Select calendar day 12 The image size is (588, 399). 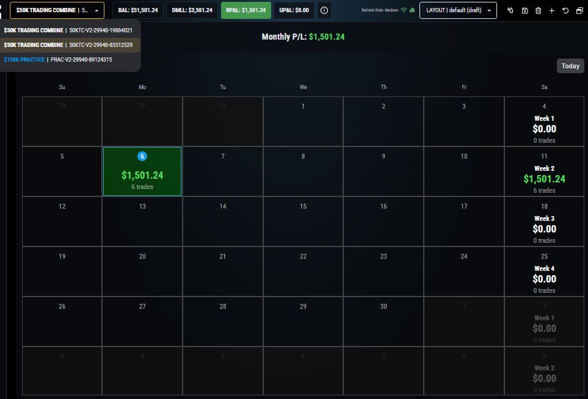(x=62, y=221)
